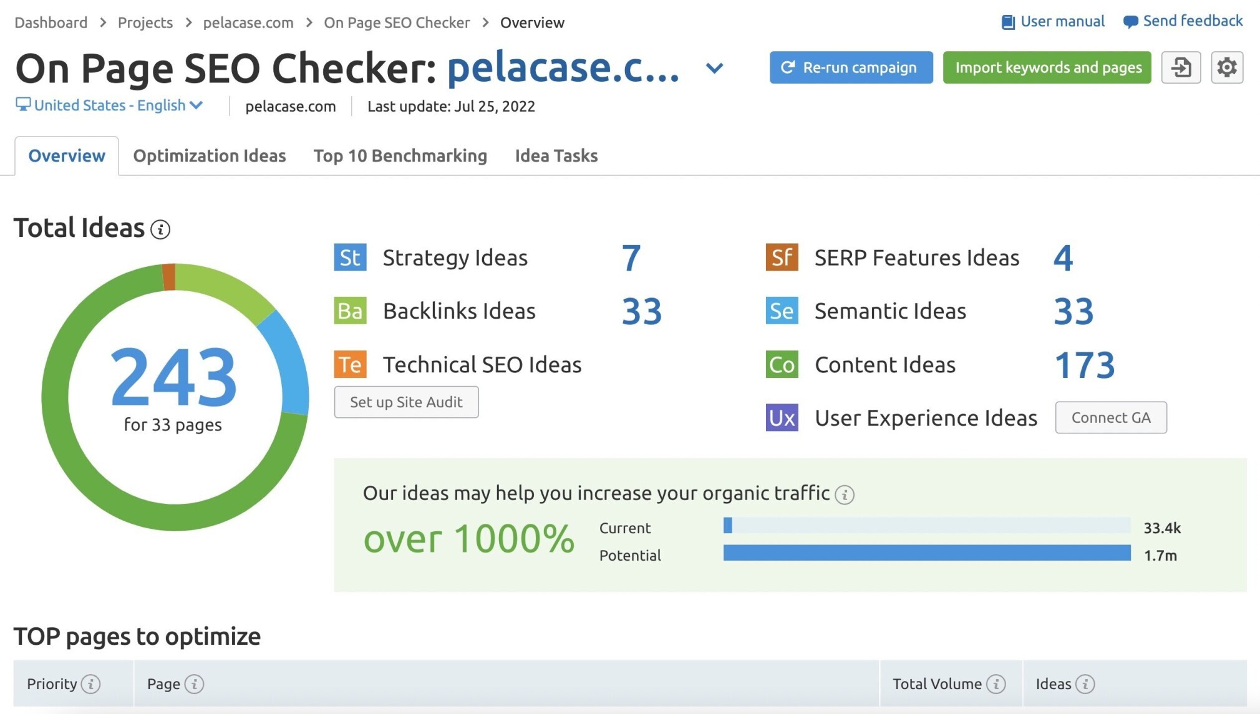Open the United States - English dropdown
The height and width of the screenshot is (714, 1260).
[x=110, y=105]
